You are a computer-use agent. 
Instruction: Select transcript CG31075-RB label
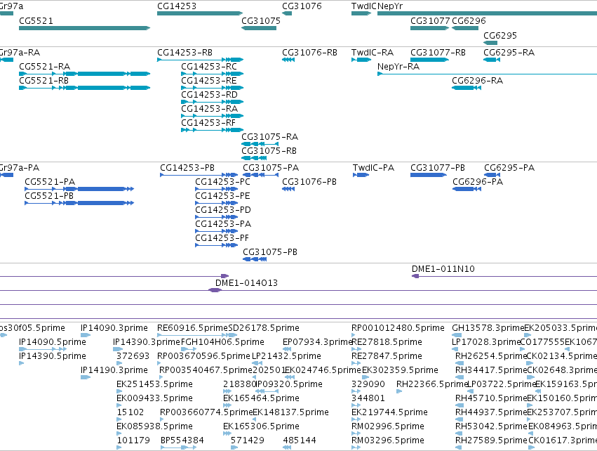[269, 151]
